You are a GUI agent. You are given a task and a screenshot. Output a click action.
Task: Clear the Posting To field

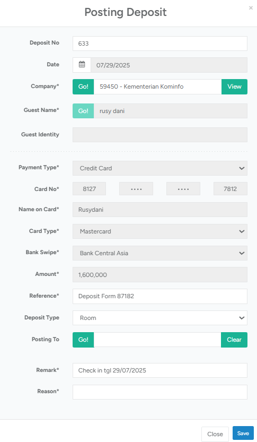click(234, 340)
